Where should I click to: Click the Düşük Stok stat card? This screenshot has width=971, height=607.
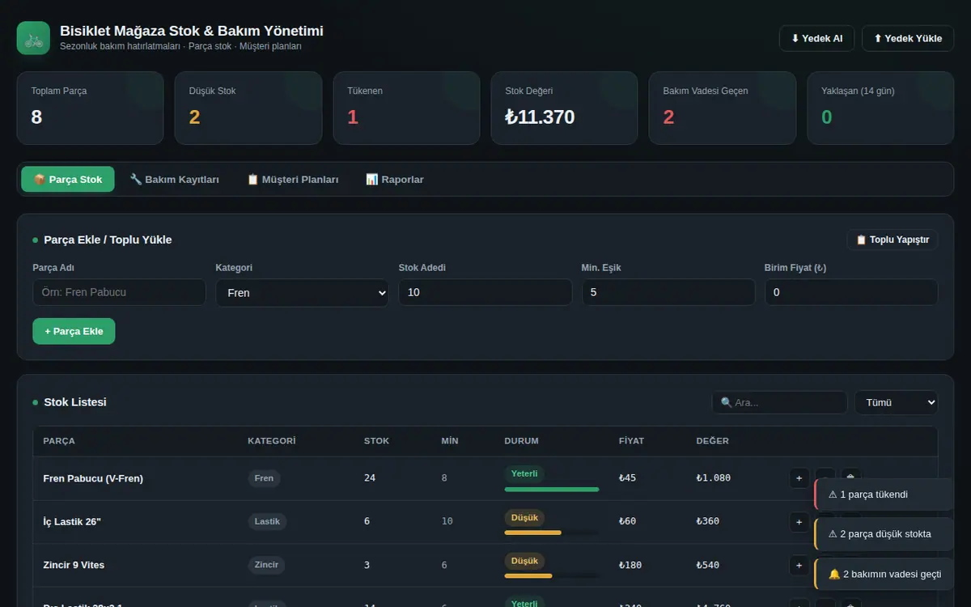click(x=248, y=108)
